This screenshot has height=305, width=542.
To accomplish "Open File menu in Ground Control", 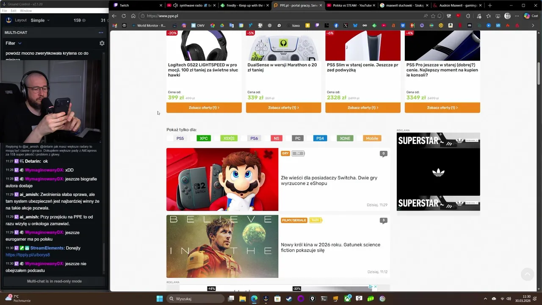I will coord(5,11).
